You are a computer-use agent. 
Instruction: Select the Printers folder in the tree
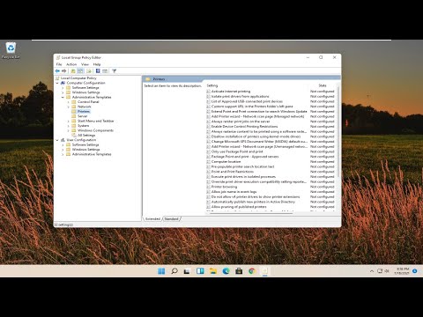click(x=84, y=111)
